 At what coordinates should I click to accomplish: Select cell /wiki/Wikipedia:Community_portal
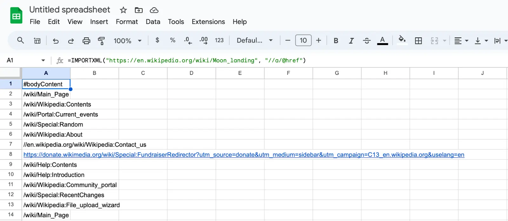coord(46,185)
